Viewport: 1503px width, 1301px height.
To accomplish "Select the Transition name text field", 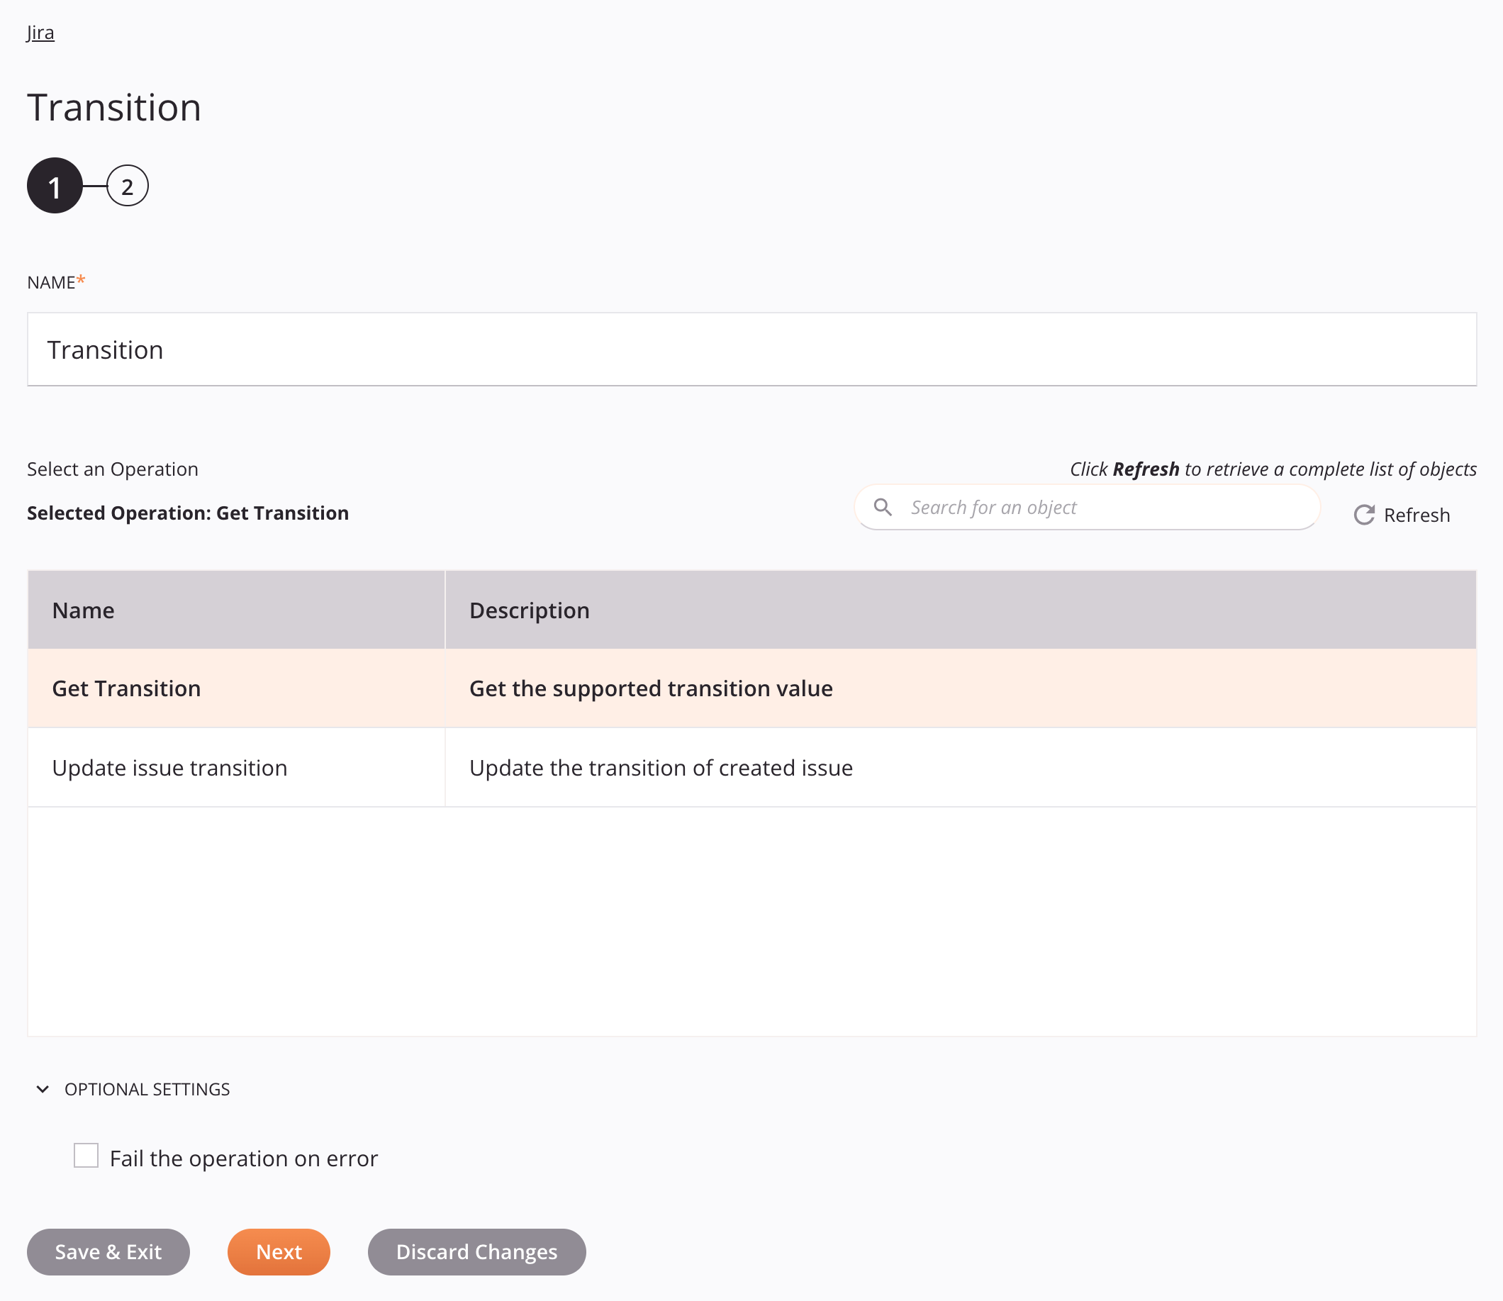I will 751,349.
